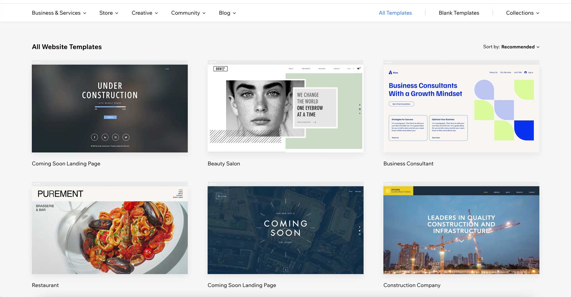Click the Twitter icon in Skyline preview

click(360, 231)
